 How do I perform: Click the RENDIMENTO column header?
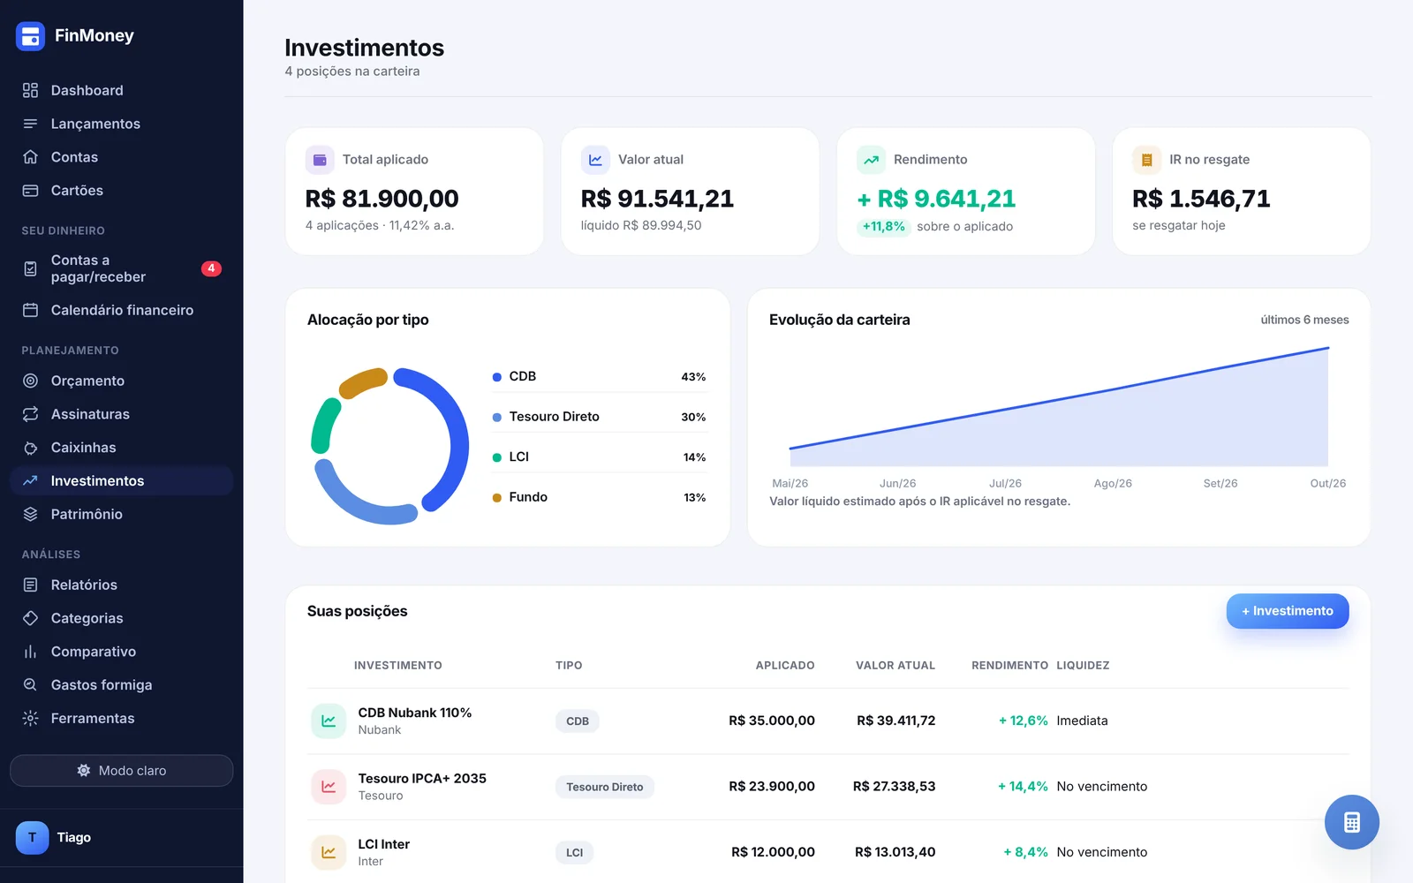1009,666
